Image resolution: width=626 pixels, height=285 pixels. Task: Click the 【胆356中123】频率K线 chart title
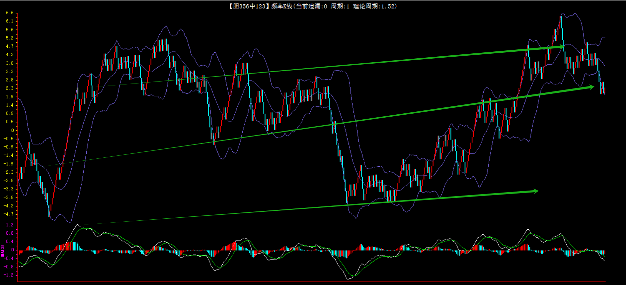pos(260,6)
